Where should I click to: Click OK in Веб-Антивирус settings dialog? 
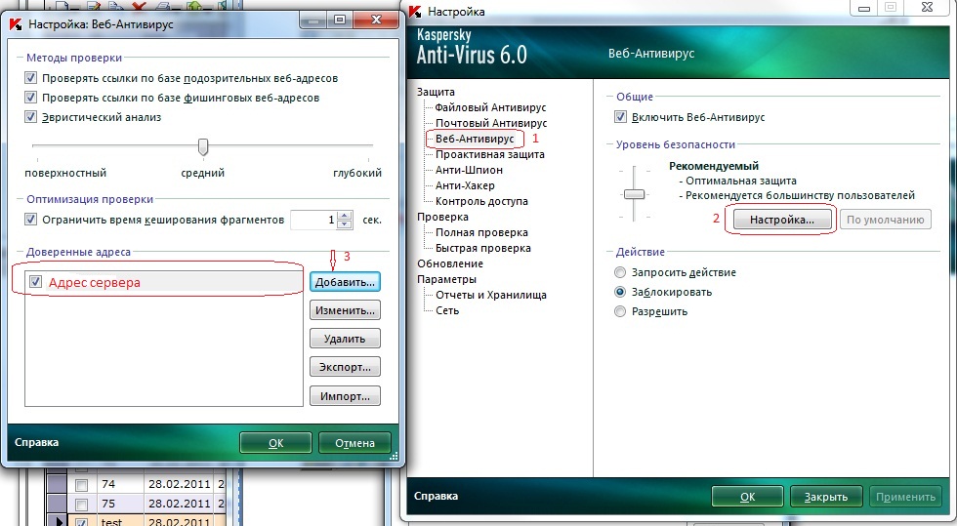(275, 443)
